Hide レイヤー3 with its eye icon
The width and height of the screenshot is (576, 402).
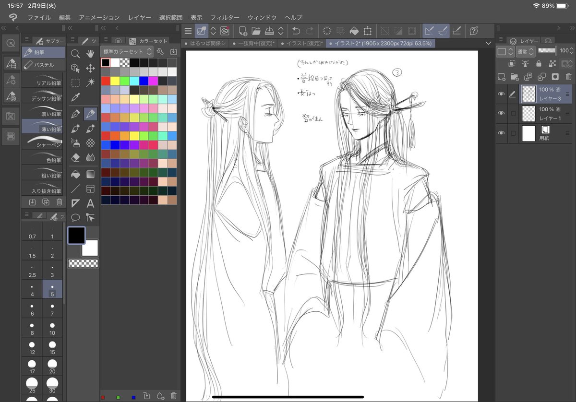click(501, 95)
